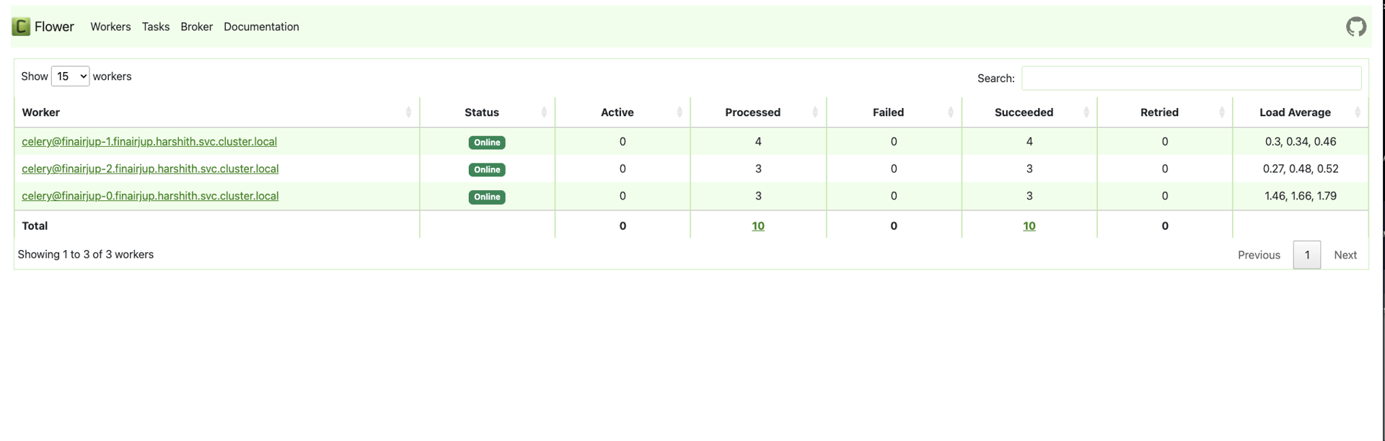Viewport: 1385px width, 441px height.
Task: Sort by the Succeeded column arrows
Action: [x=1086, y=112]
